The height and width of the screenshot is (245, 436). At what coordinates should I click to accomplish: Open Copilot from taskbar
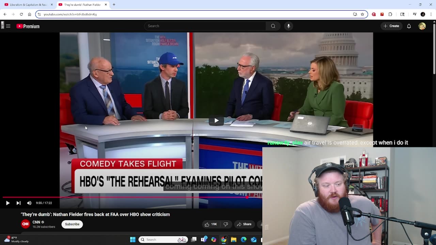pyautogui.click(x=214, y=240)
